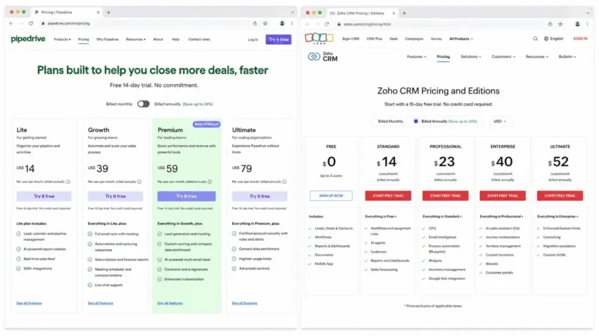Click SIGN IN on Zoho

[x=580, y=38]
